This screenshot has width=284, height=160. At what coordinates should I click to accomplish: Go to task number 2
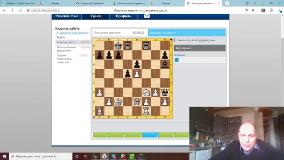118,135
